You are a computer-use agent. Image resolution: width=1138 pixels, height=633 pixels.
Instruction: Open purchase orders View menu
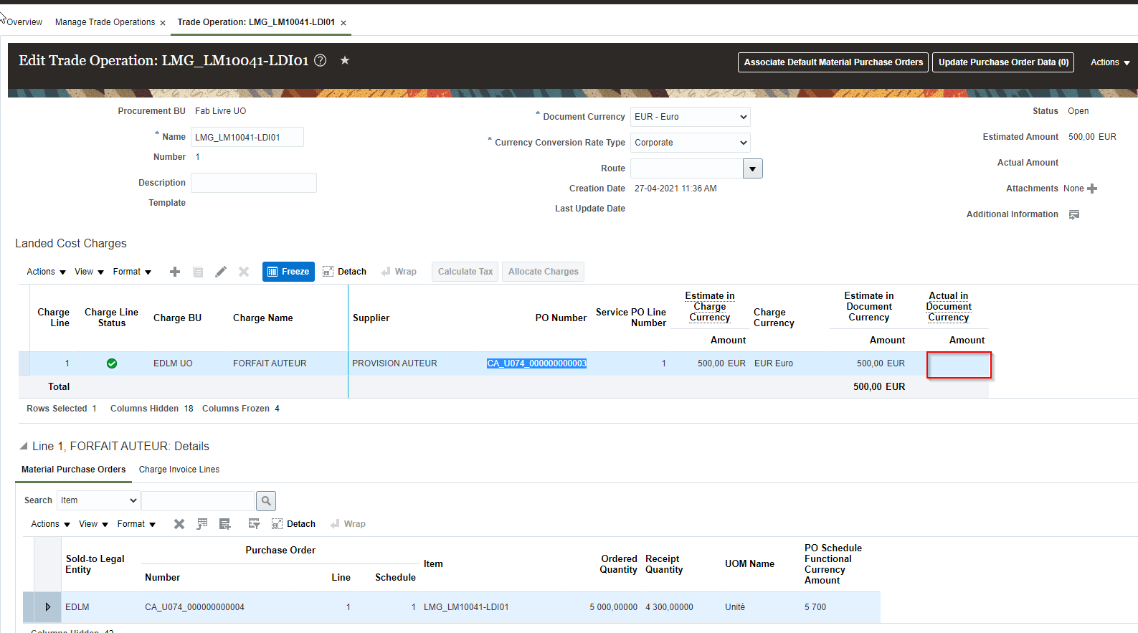pyautogui.click(x=94, y=524)
